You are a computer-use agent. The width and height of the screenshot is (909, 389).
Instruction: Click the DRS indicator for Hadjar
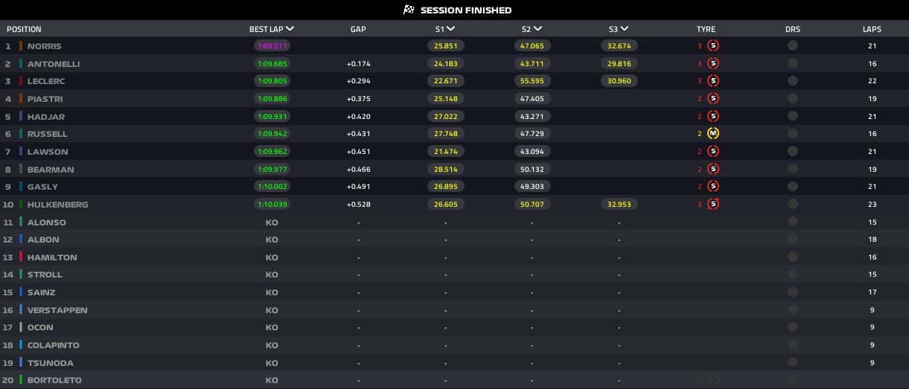coord(793,116)
